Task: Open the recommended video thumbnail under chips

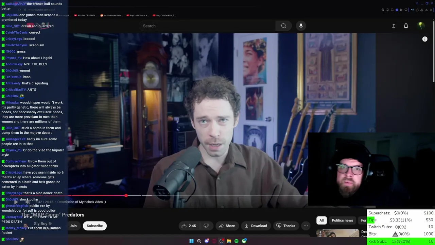Action: [337, 233]
